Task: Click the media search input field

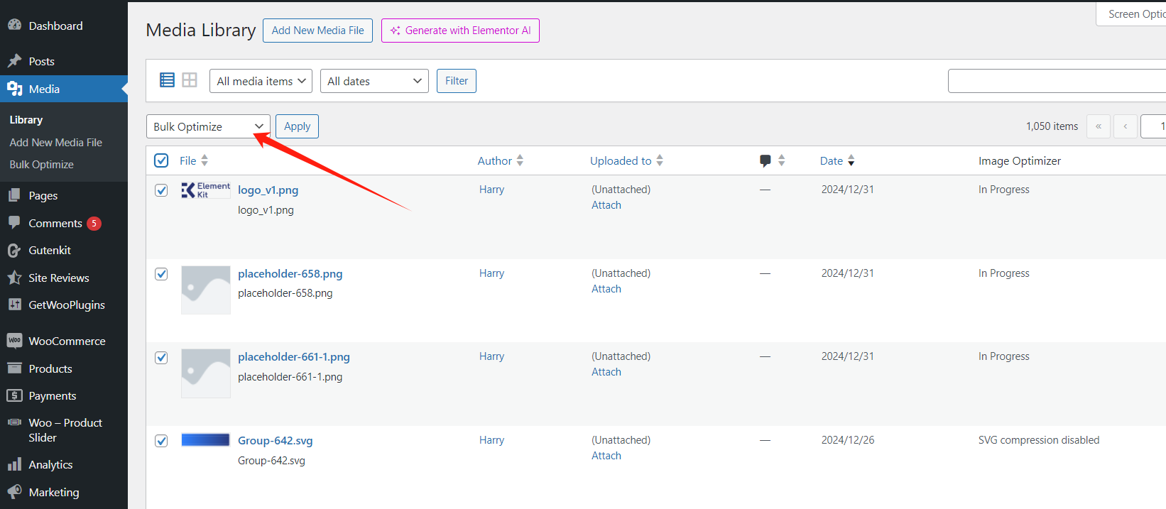Action: tap(1056, 81)
